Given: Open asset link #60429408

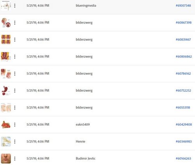Looking at the screenshot, I should 184,124.
